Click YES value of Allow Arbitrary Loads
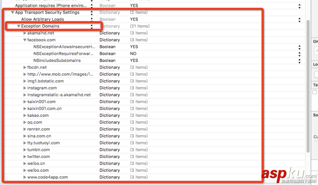Viewport: 318px width, 185px height. (x=134, y=19)
